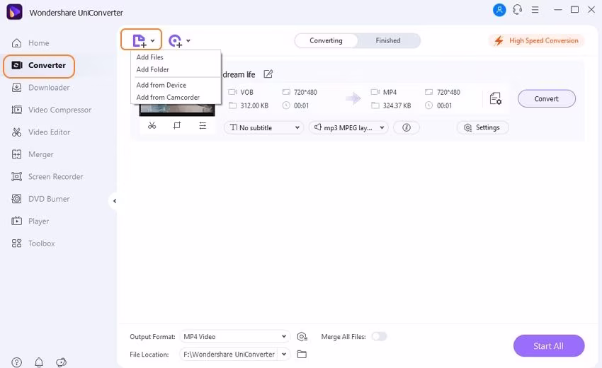
Task: Click the Start All button
Action: tap(549, 346)
